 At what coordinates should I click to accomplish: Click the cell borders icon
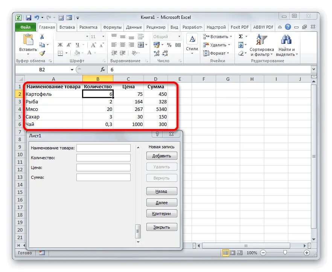[60, 53]
